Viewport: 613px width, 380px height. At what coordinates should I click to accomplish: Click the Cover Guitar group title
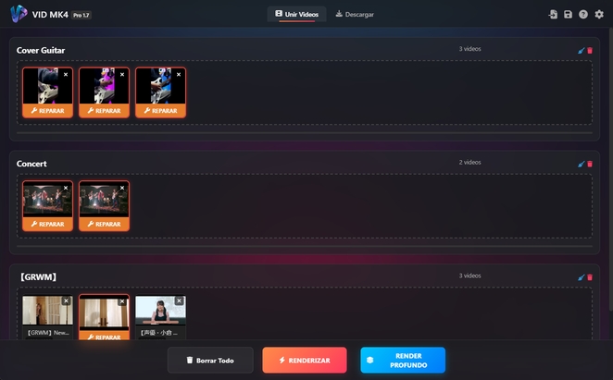(41, 50)
